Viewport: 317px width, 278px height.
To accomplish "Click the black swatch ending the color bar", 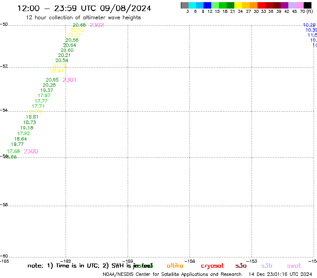I will pyautogui.click(x=308, y=5).
